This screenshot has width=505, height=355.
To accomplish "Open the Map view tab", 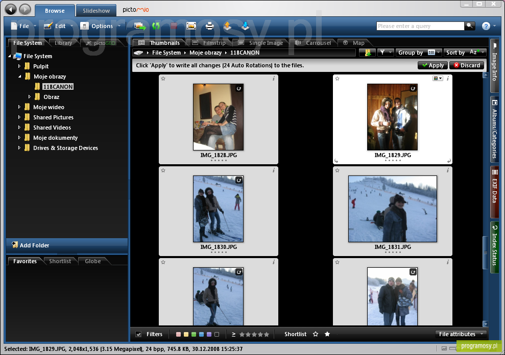I will pyautogui.click(x=354, y=43).
